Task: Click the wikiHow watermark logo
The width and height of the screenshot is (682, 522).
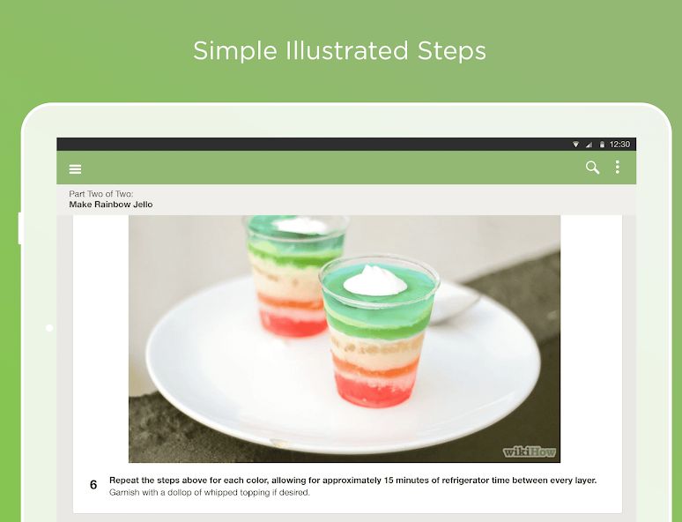Action: 529,452
